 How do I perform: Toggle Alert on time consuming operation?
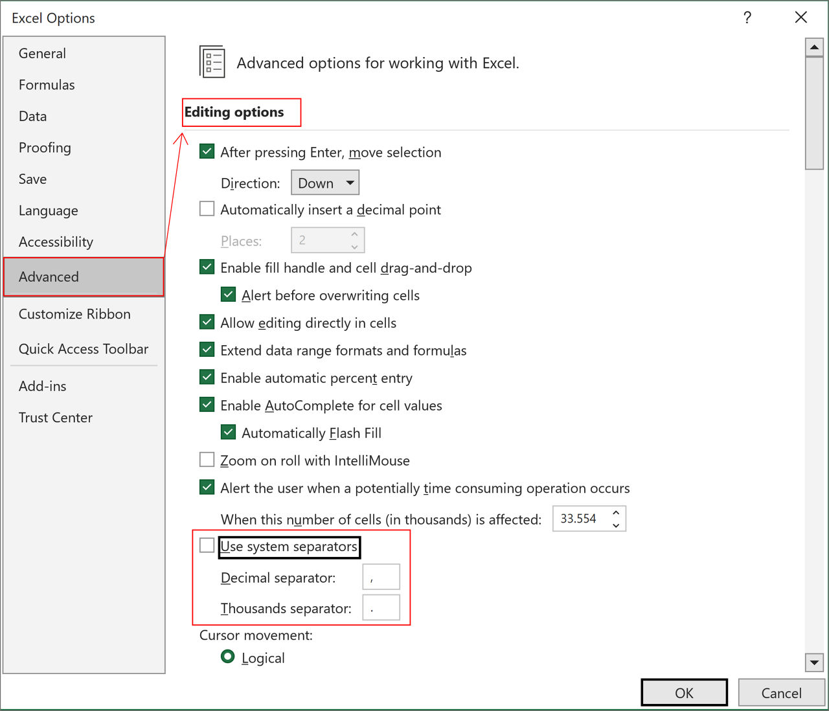coord(207,487)
